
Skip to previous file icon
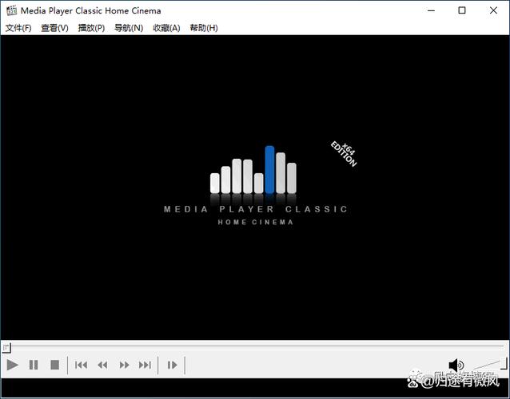coord(81,365)
